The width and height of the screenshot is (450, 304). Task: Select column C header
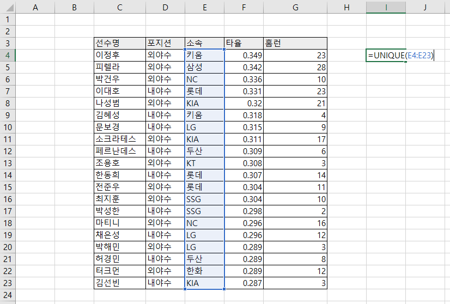tap(120, 7)
